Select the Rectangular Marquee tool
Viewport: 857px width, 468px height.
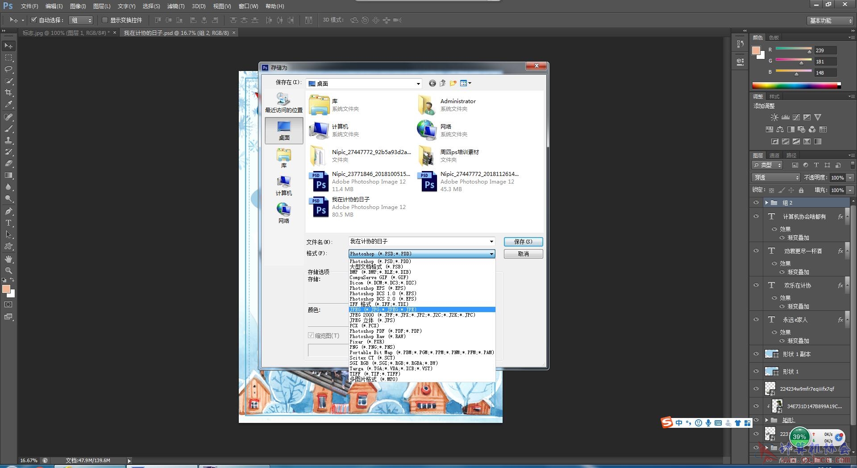pos(8,58)
